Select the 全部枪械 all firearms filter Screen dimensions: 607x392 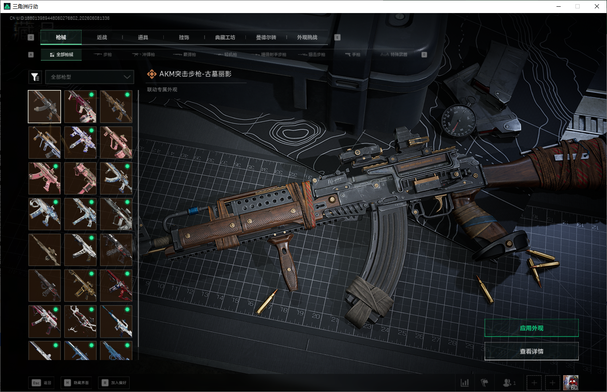tap(61, 55)
